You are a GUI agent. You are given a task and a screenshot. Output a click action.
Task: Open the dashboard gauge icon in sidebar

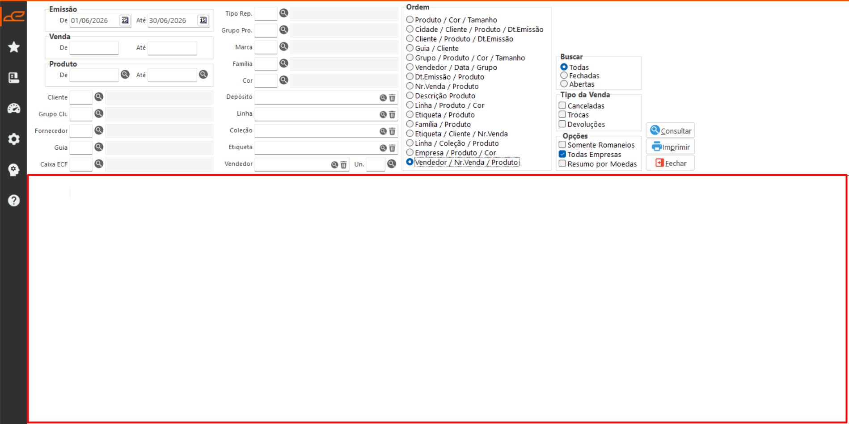click(x=14, y=108)
